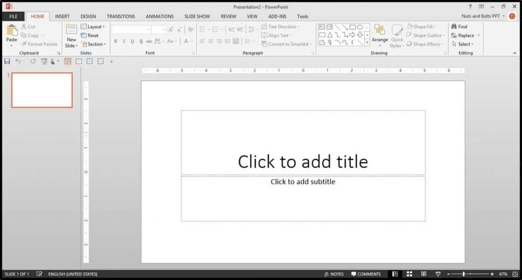522x280 pixels.
Task: Click Increase Font Size icon
Action: (x=171, y=30)
